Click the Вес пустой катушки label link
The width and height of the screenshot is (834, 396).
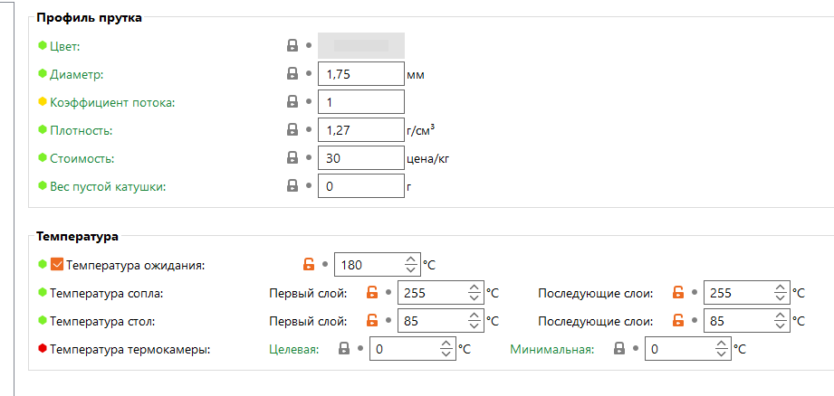pyautogui.click(x=108, y=186)
